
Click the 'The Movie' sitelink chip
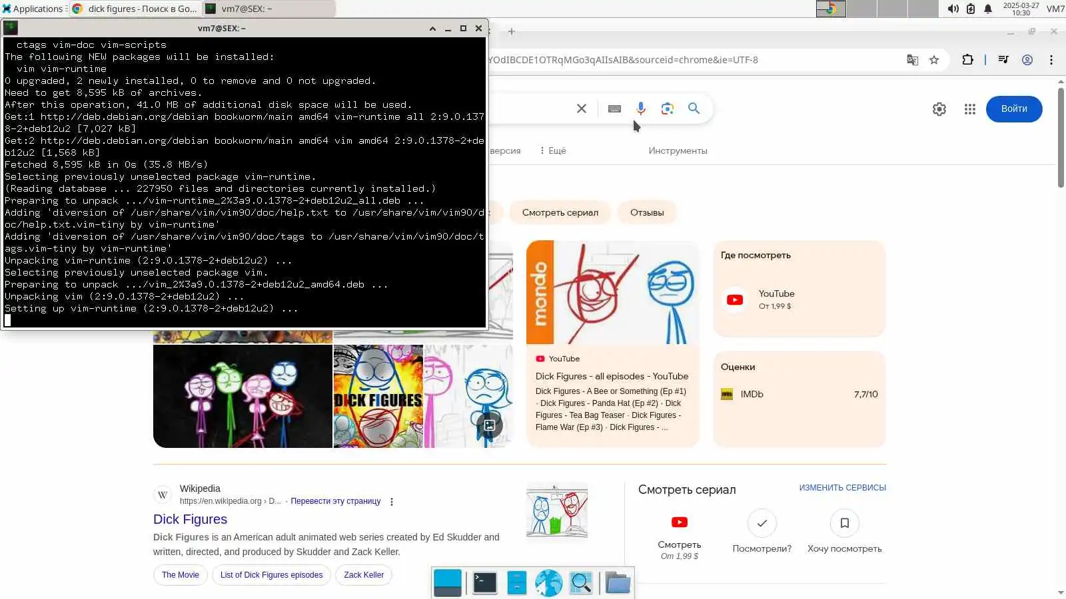point(181,575)
